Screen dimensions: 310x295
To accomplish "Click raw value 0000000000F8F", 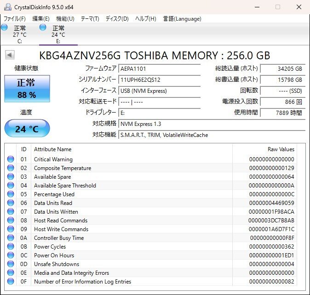I will point(272,238).
